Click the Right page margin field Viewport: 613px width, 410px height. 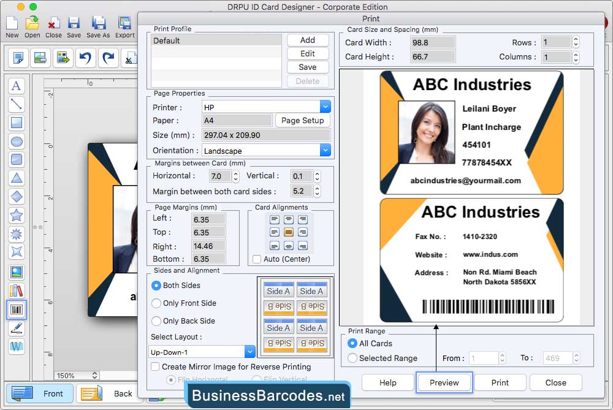coord(208,246)
